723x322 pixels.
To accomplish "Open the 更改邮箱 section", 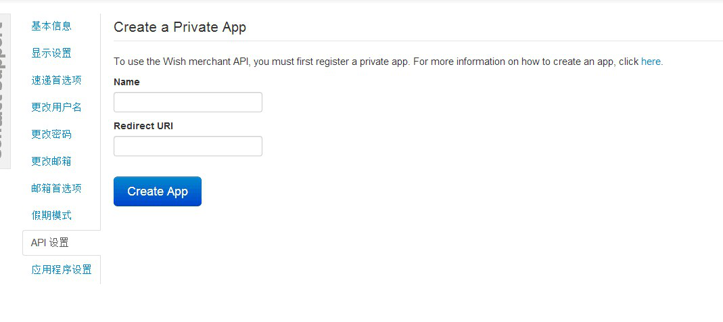I will pyautogui.click(x=51, y=162).
